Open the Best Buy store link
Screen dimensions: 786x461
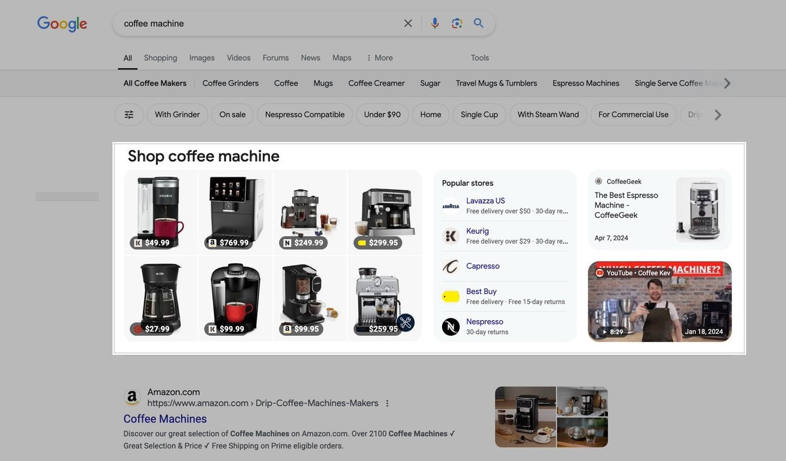[x=481, y=291]
